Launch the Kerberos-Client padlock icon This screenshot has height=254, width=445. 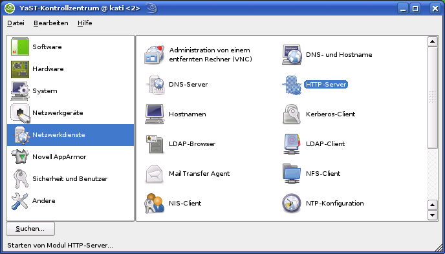[x=292, y=114]
